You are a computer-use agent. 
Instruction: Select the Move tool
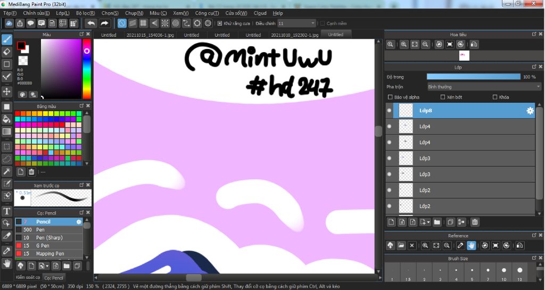pos(6,92)
